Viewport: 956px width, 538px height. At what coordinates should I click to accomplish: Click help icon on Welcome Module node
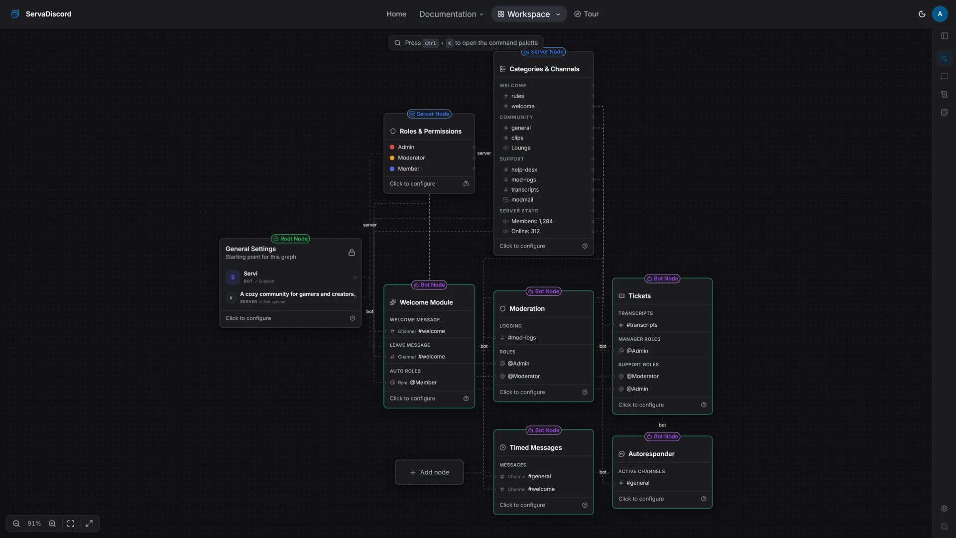[x=466, y=399]
